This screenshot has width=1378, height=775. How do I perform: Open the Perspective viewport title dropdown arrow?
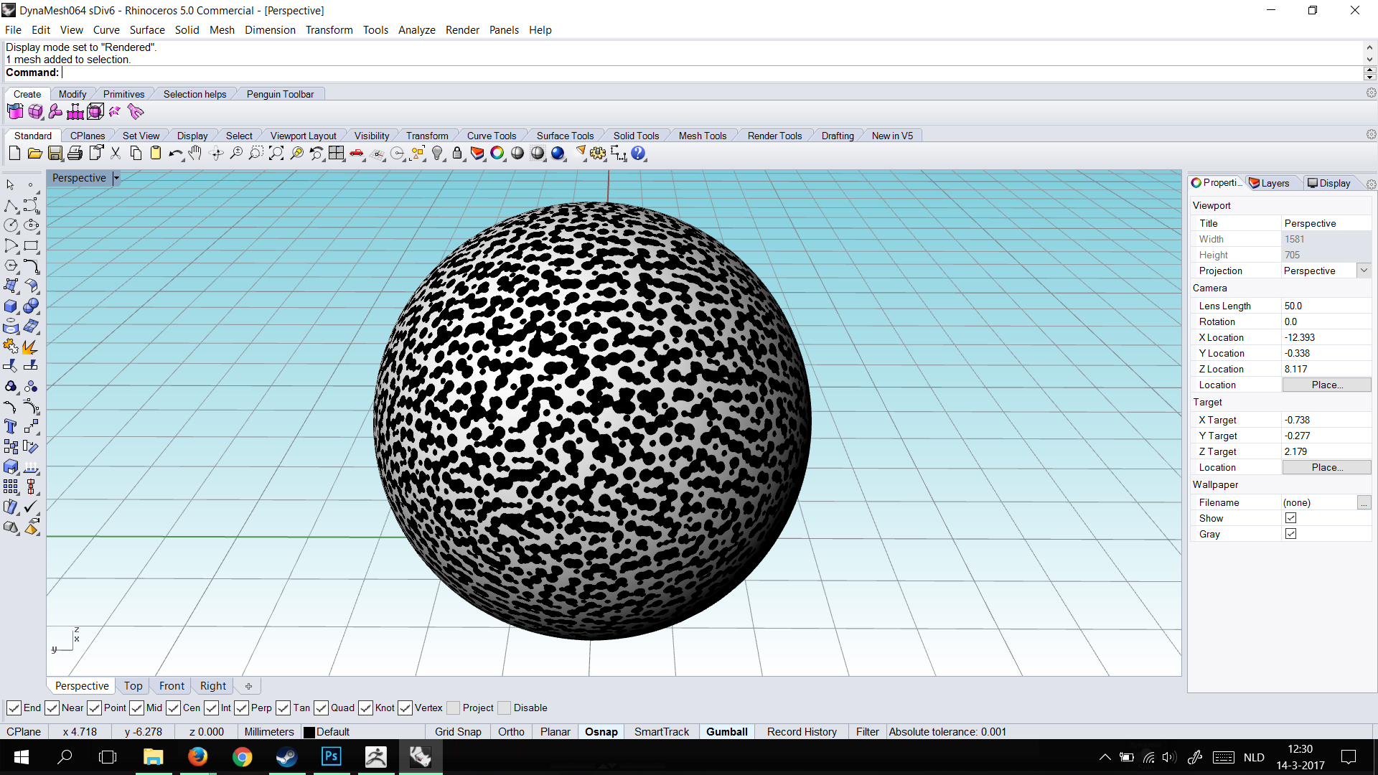pos(116,178)
